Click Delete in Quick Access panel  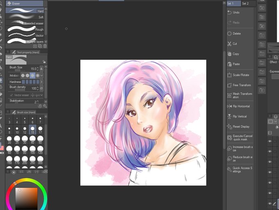pos(240,34)
